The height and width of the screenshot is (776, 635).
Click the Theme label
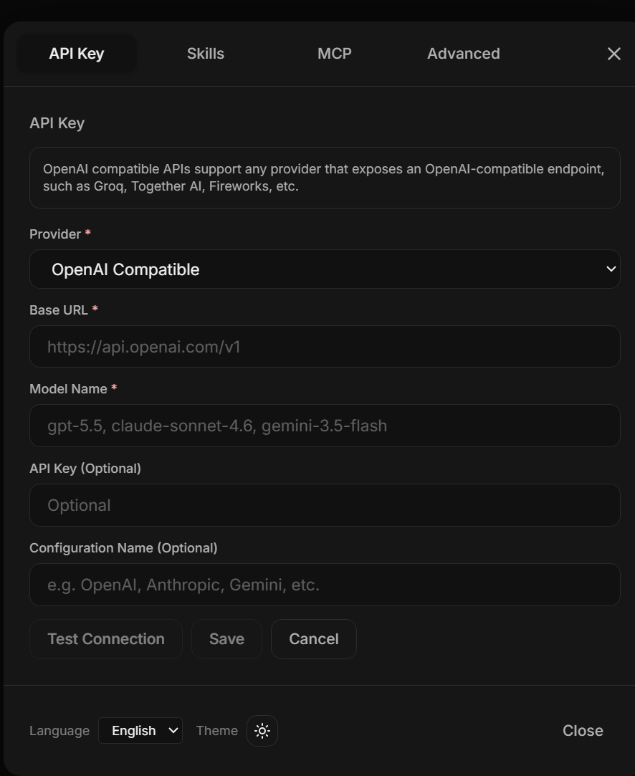(x=216, y=730)
